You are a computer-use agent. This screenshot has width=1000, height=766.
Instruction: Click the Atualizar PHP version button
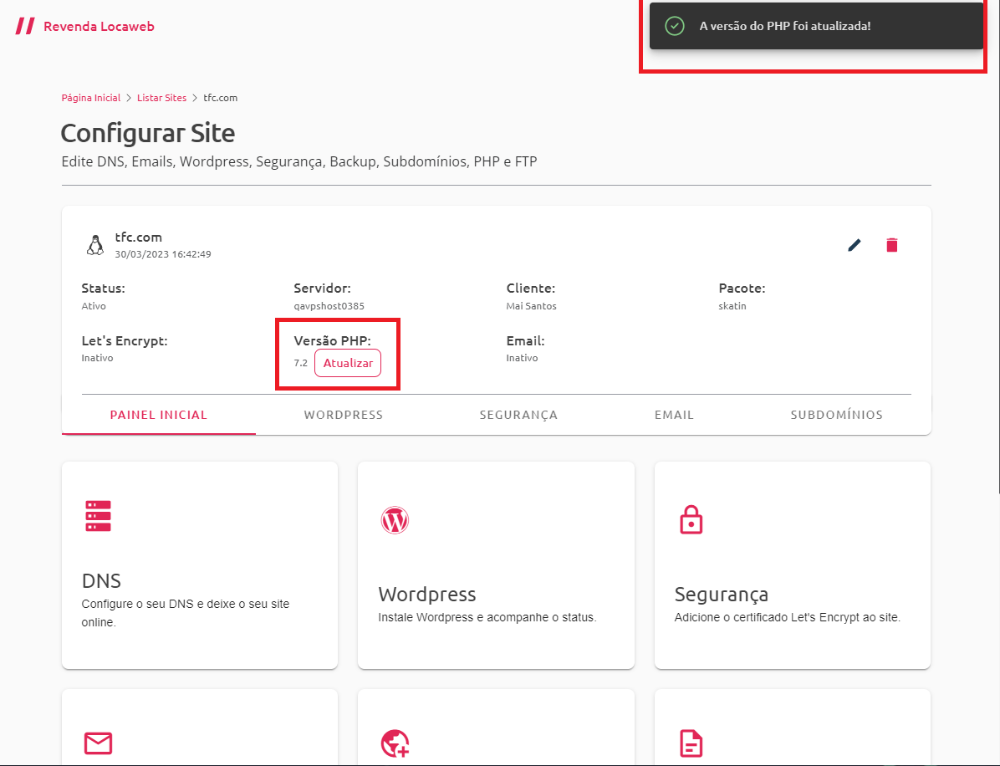click(x=348, y=363)
